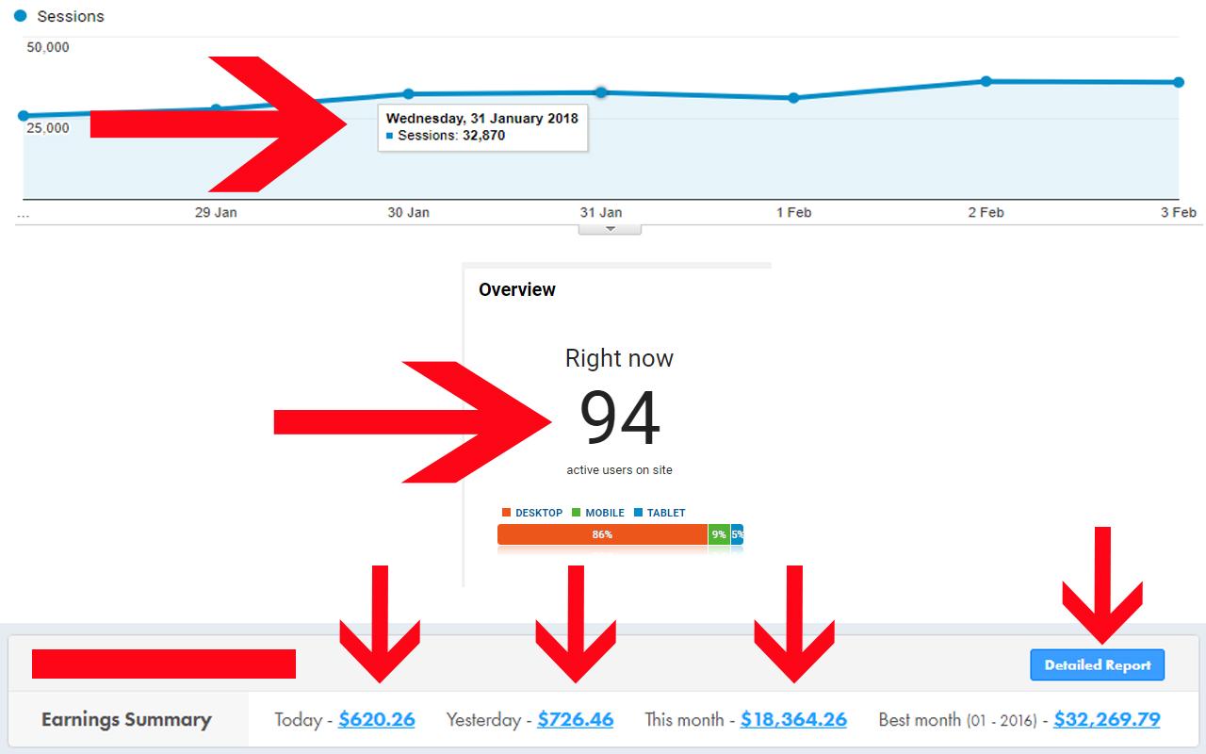Click the 86% desktop usage bar segment
Image resolution: width=1206 pixels, height=754 pixels.
(603, 533)
